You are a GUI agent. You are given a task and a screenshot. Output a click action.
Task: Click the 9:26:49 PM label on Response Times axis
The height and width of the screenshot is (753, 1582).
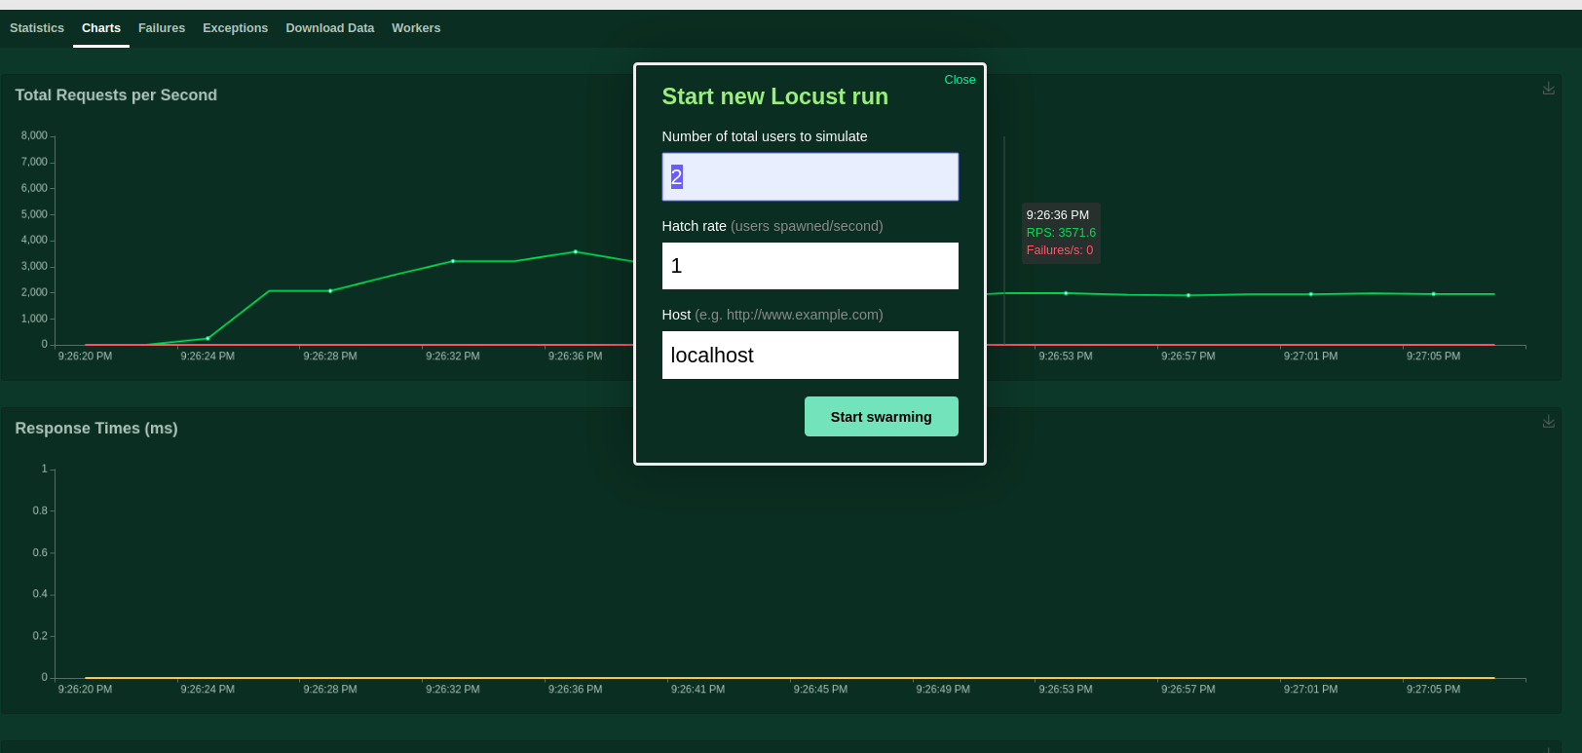[943, 689]
